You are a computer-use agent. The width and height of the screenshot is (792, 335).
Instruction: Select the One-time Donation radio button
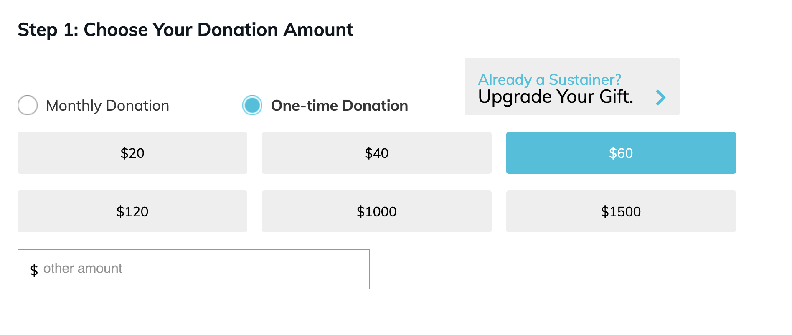point(252,105)
